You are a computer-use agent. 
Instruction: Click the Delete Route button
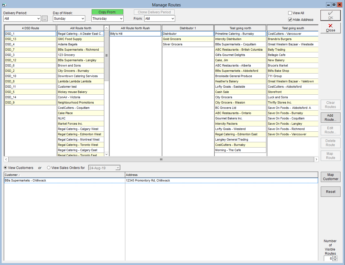tap(331, 143)
